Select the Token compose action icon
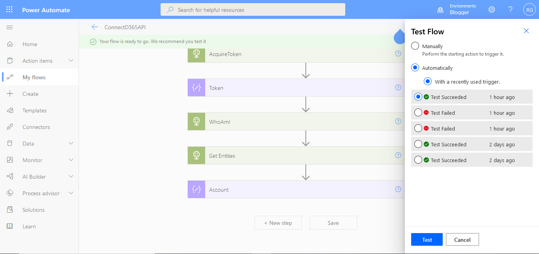This screenshot has height=254, width=539. [196, 88]
